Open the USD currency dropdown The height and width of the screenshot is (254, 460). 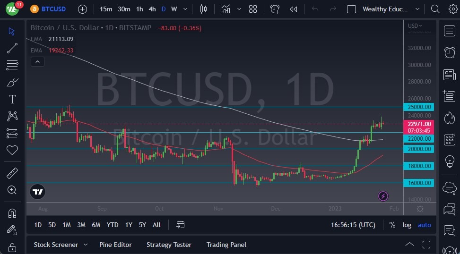tap(415, 26)
